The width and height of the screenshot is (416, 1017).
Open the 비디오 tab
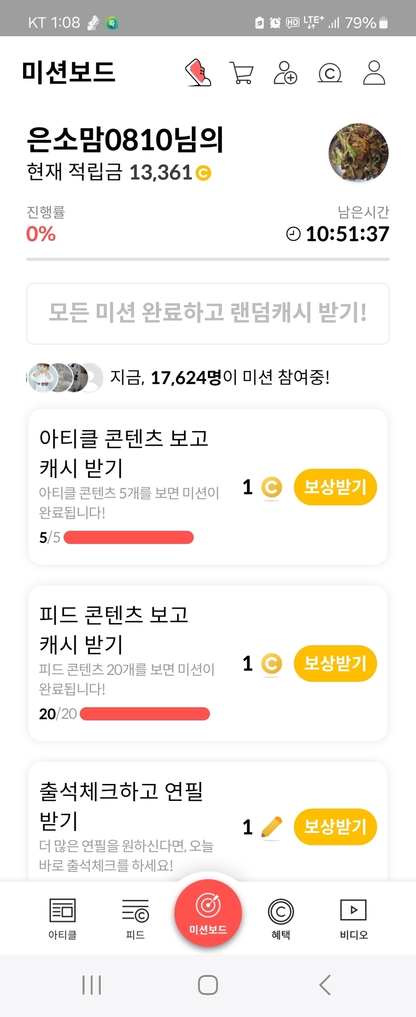coord(353,918)
